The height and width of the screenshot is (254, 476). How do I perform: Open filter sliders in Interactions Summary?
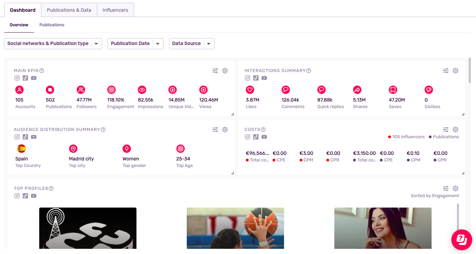[x=446, y=71]
